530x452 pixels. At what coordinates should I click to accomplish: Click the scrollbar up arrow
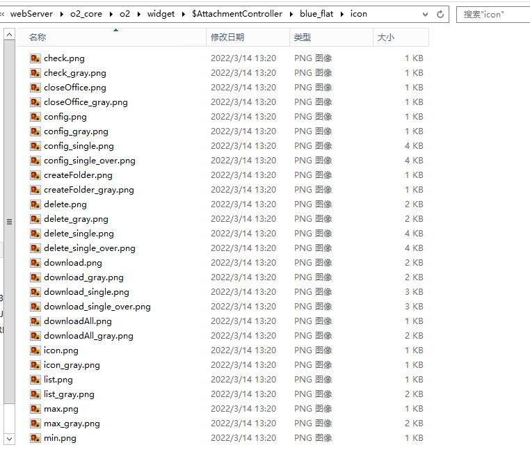pyautogui.click(x=10, y=35)
